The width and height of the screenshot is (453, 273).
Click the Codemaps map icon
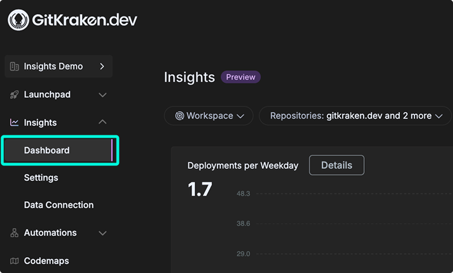click(x=15, y=261)
